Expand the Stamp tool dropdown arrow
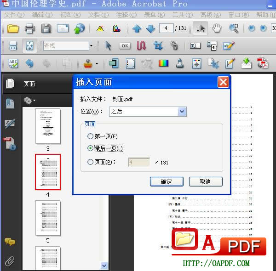Viewport: 276px width, 271px height. pyautogui.click(x=97, y=64)
